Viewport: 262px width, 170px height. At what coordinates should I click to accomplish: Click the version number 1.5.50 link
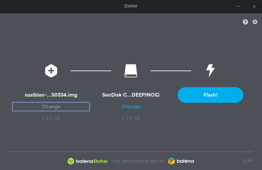click(247, 161)
